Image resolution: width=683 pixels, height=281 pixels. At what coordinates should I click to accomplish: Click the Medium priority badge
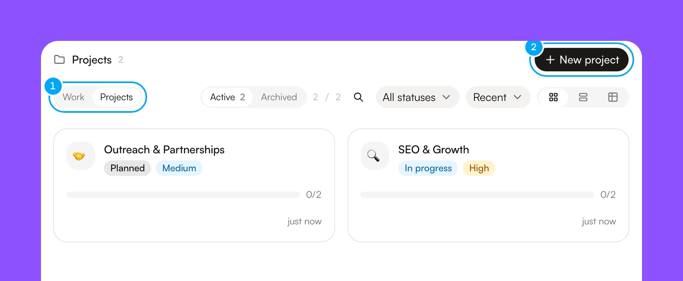pos(179,168)
